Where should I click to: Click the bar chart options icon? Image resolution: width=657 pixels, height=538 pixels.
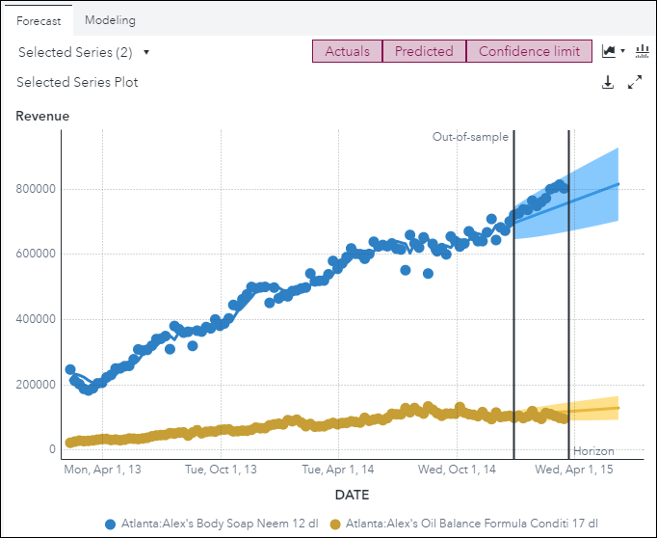642,51
